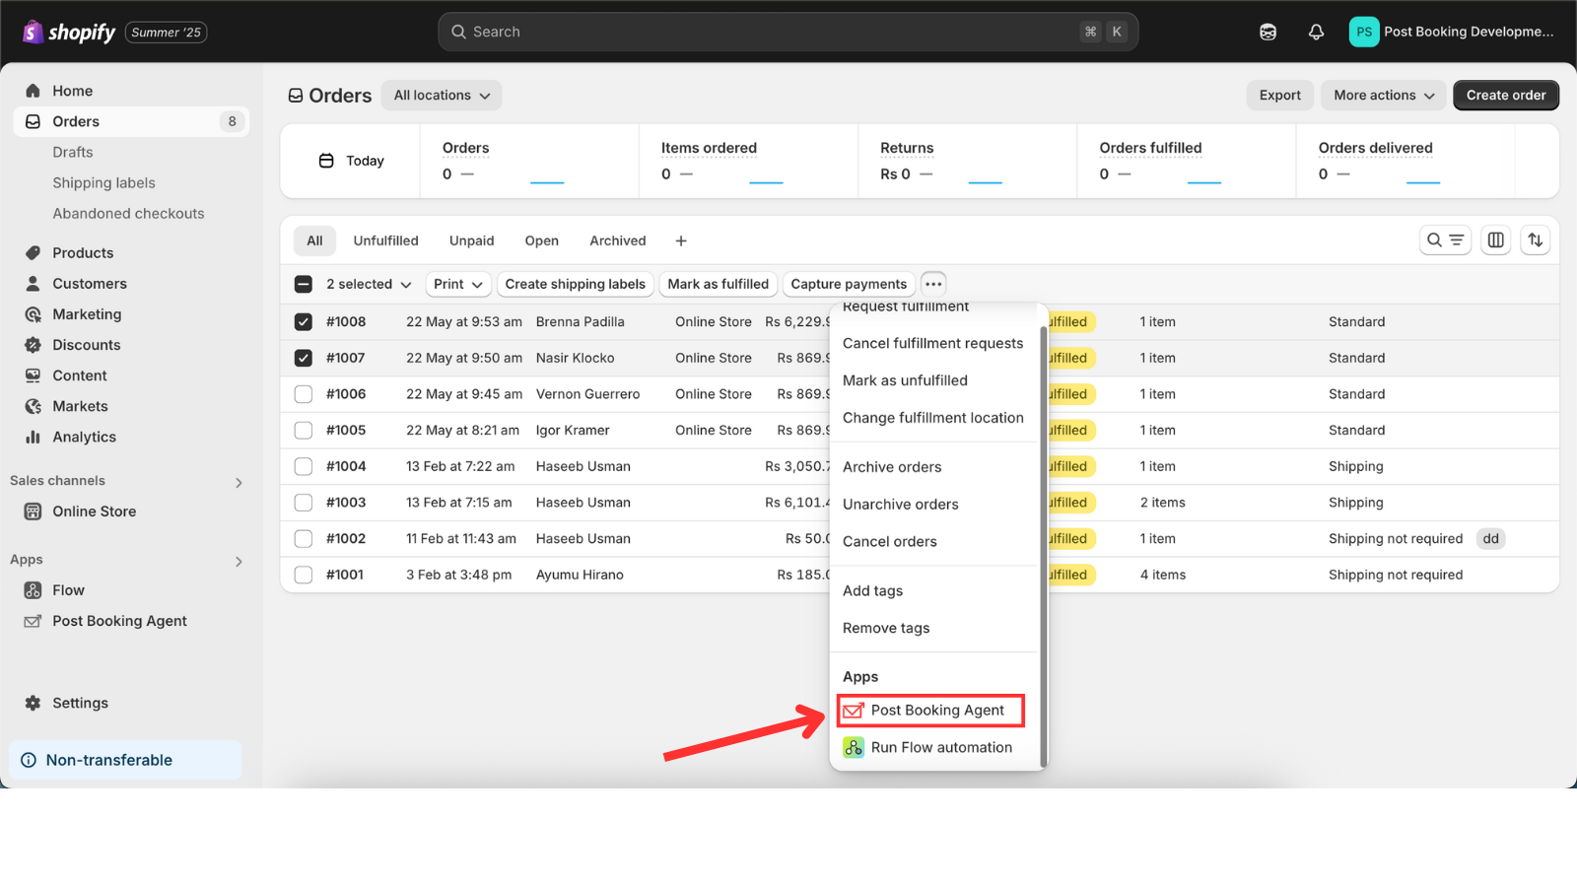Expand the Sales channels chevron

click(239, 482)
